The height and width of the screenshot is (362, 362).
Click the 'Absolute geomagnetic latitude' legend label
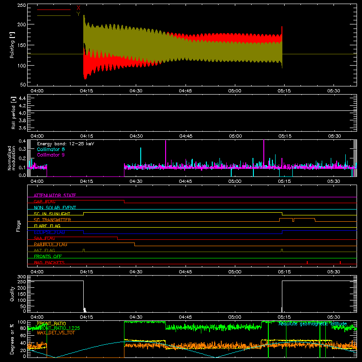[313, 324]
